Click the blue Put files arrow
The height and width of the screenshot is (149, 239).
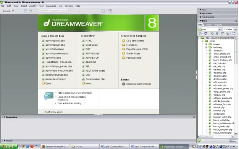coord(217,33)
